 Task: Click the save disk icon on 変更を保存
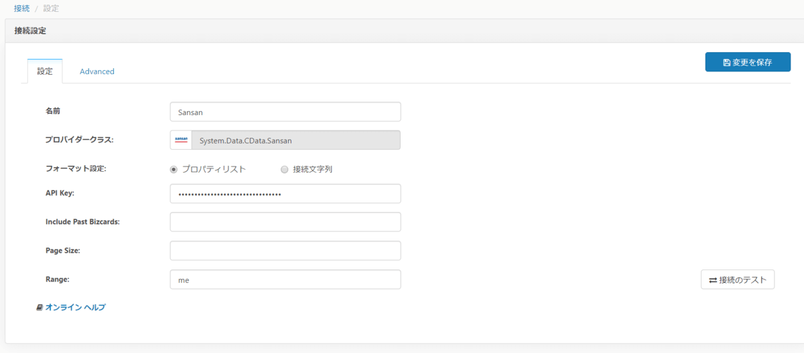[727, 62]
